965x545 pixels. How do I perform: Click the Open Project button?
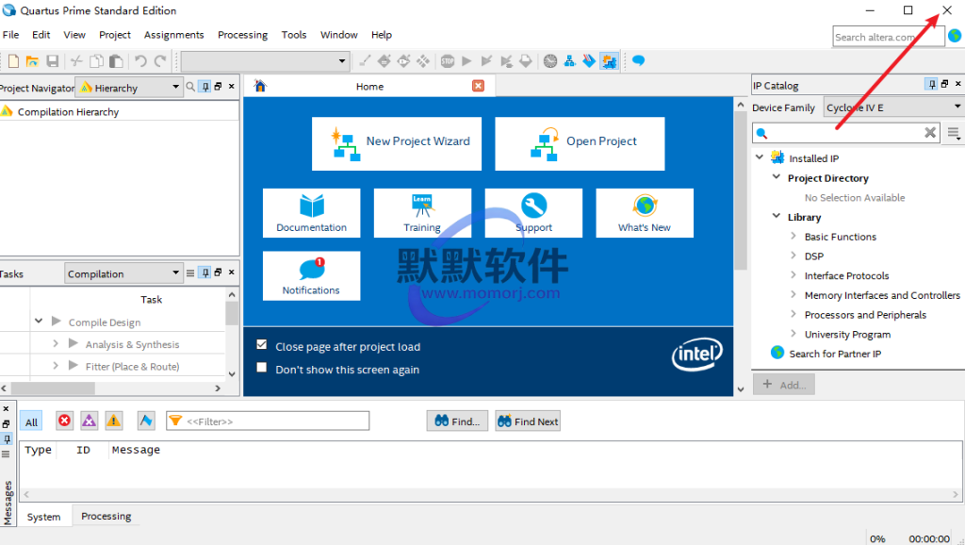(580, 143)
